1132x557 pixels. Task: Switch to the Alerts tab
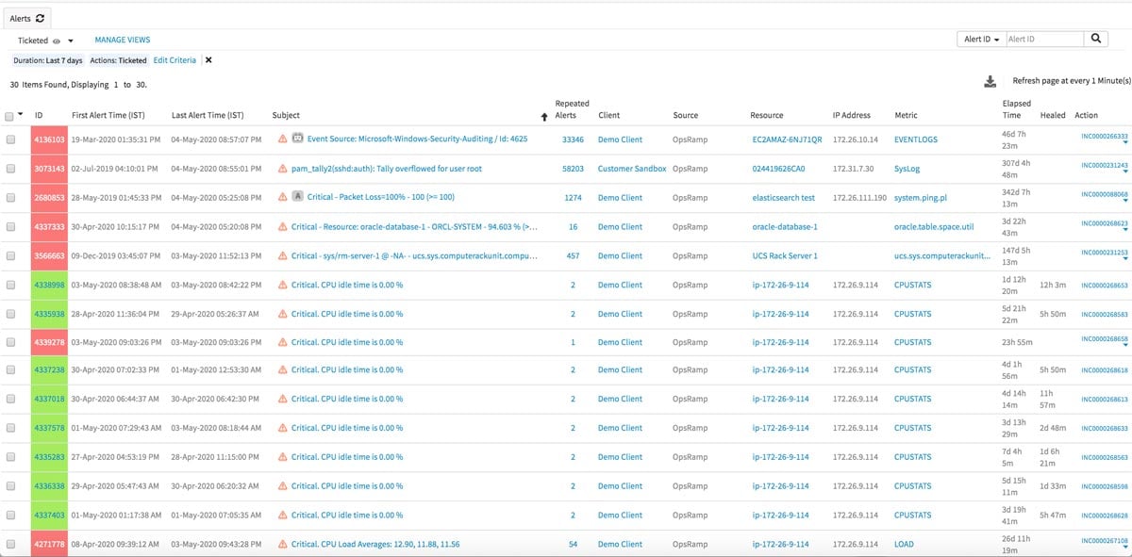tap(21, 17)
